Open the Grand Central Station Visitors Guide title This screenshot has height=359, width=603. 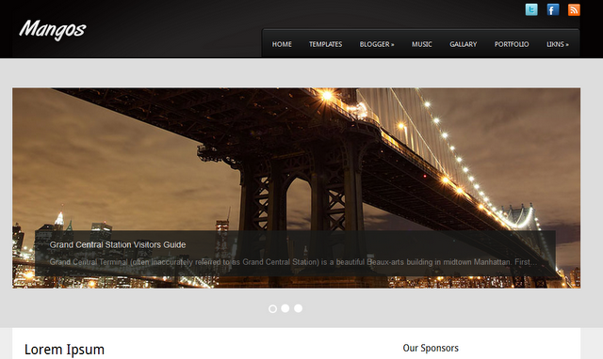118,244
